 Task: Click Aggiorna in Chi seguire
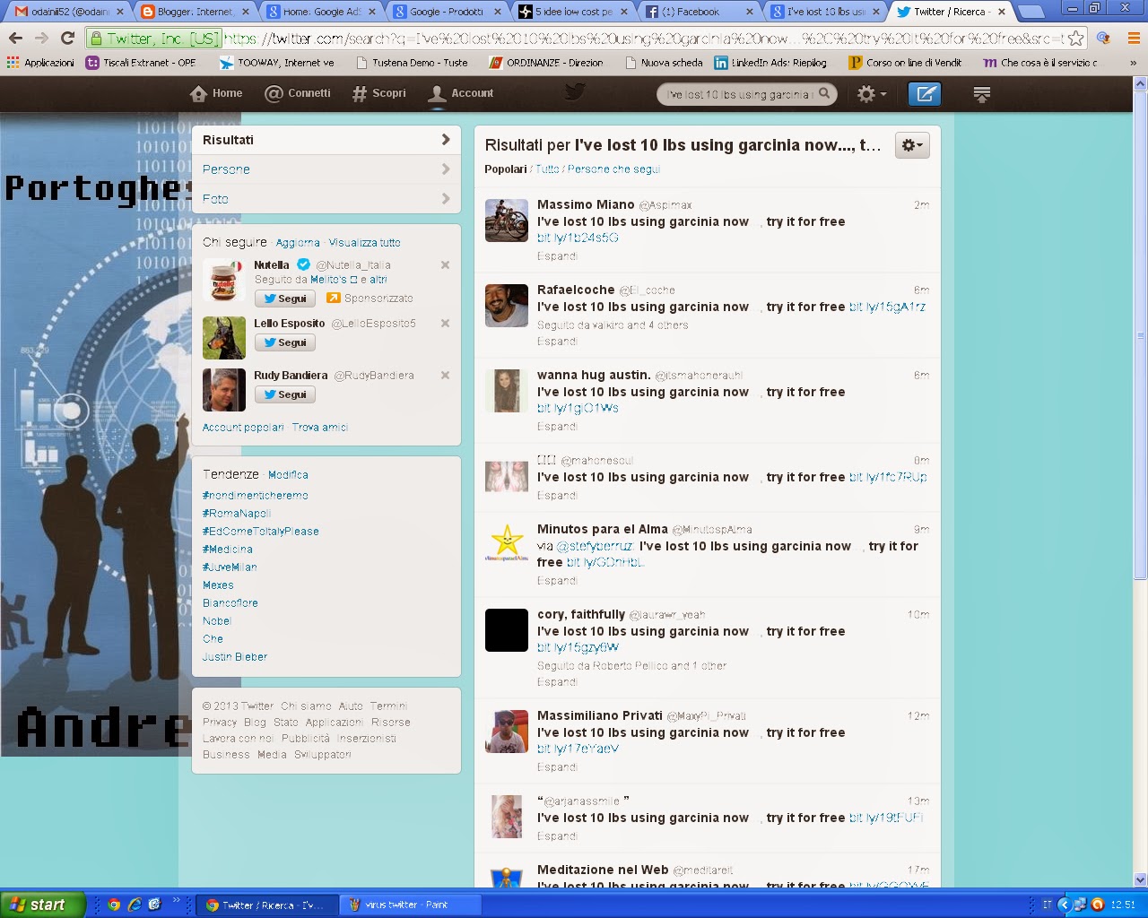click(x=298, y=243)
